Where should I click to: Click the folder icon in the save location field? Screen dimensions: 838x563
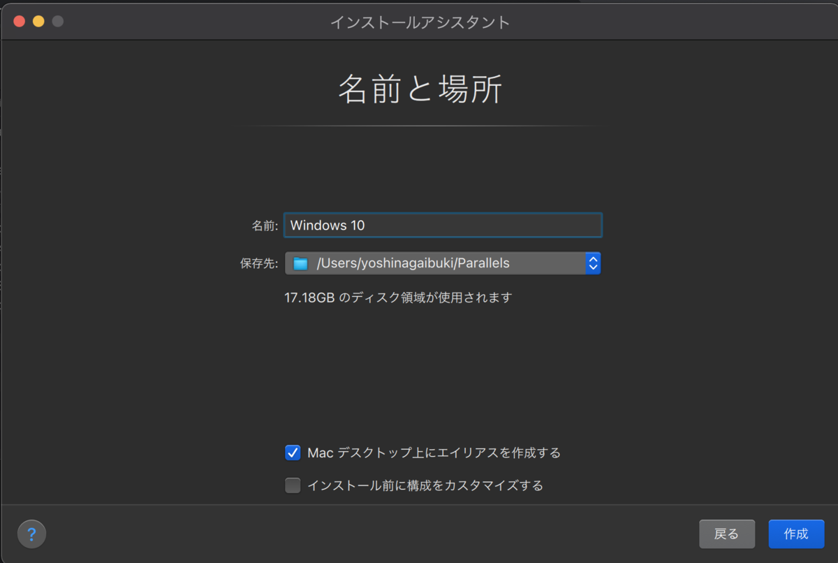(300, 263)
